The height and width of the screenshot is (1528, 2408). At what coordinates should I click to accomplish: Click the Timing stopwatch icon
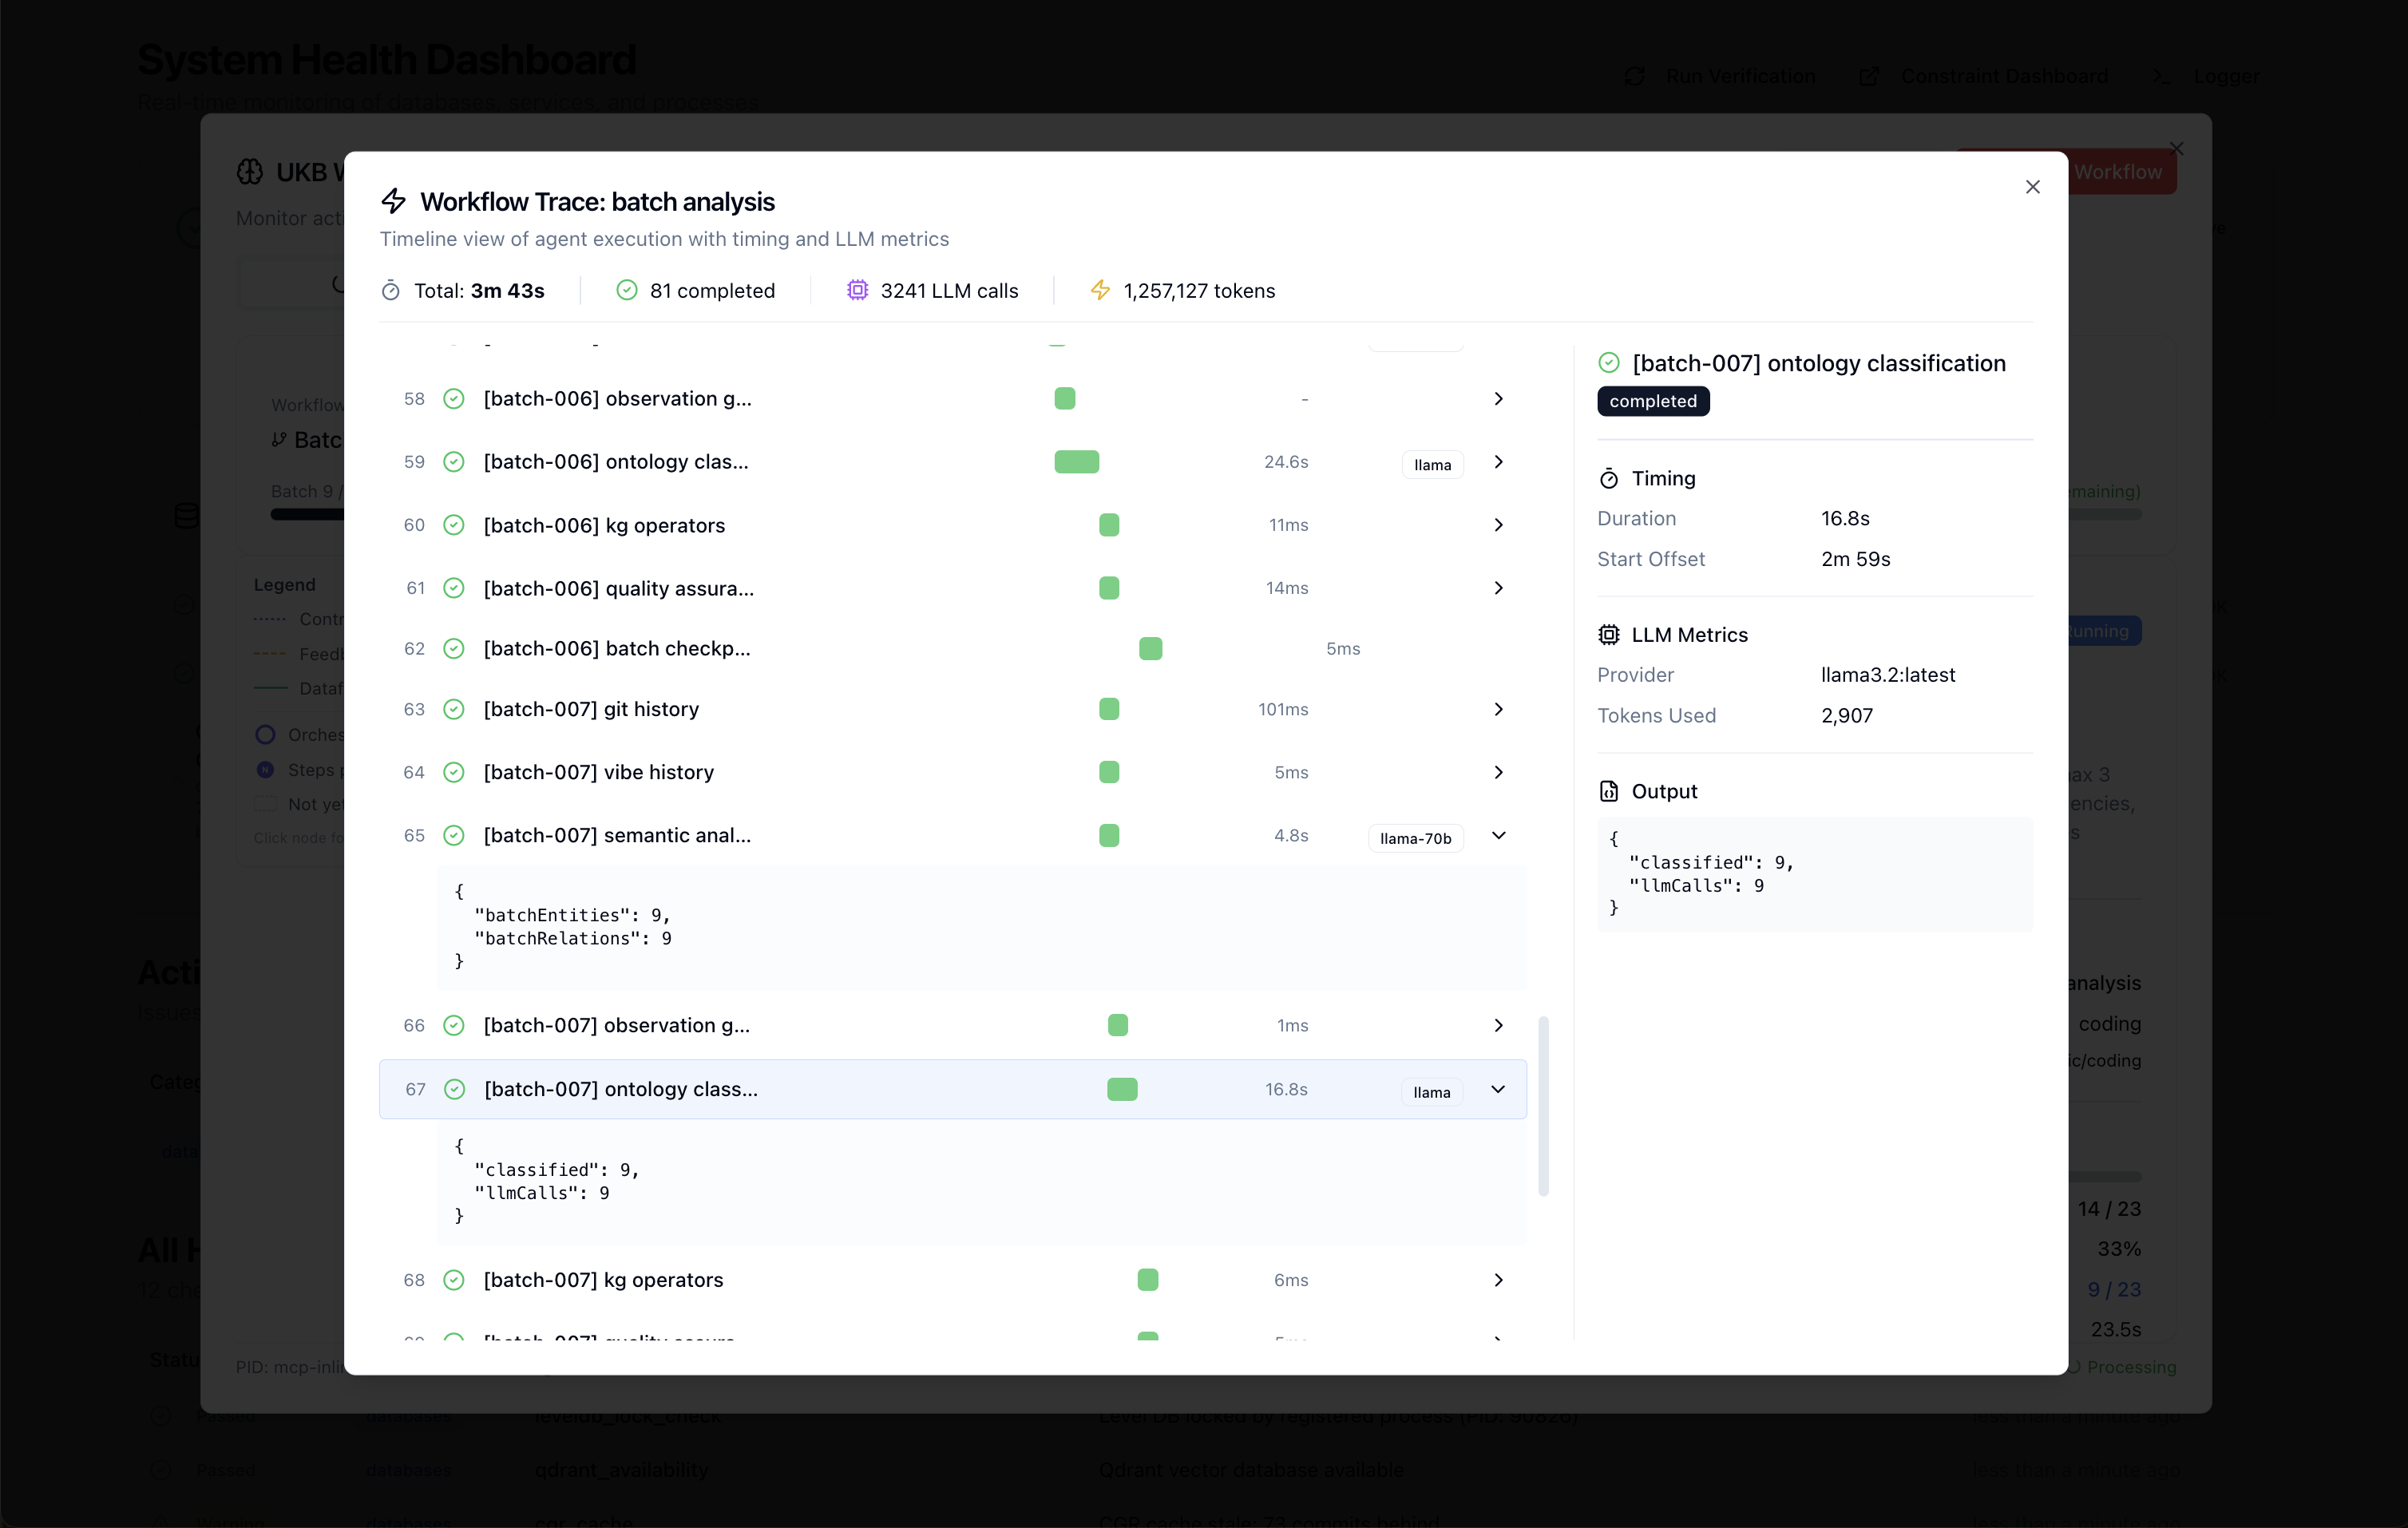coord(1609,479)
